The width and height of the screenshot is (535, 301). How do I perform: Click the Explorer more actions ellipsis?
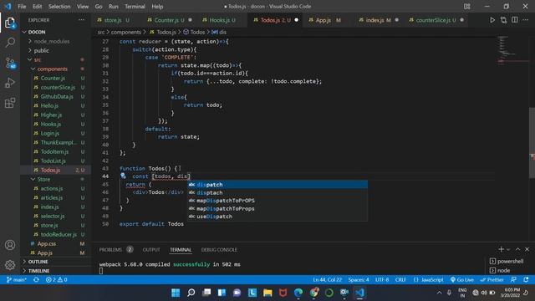point(81,20)
